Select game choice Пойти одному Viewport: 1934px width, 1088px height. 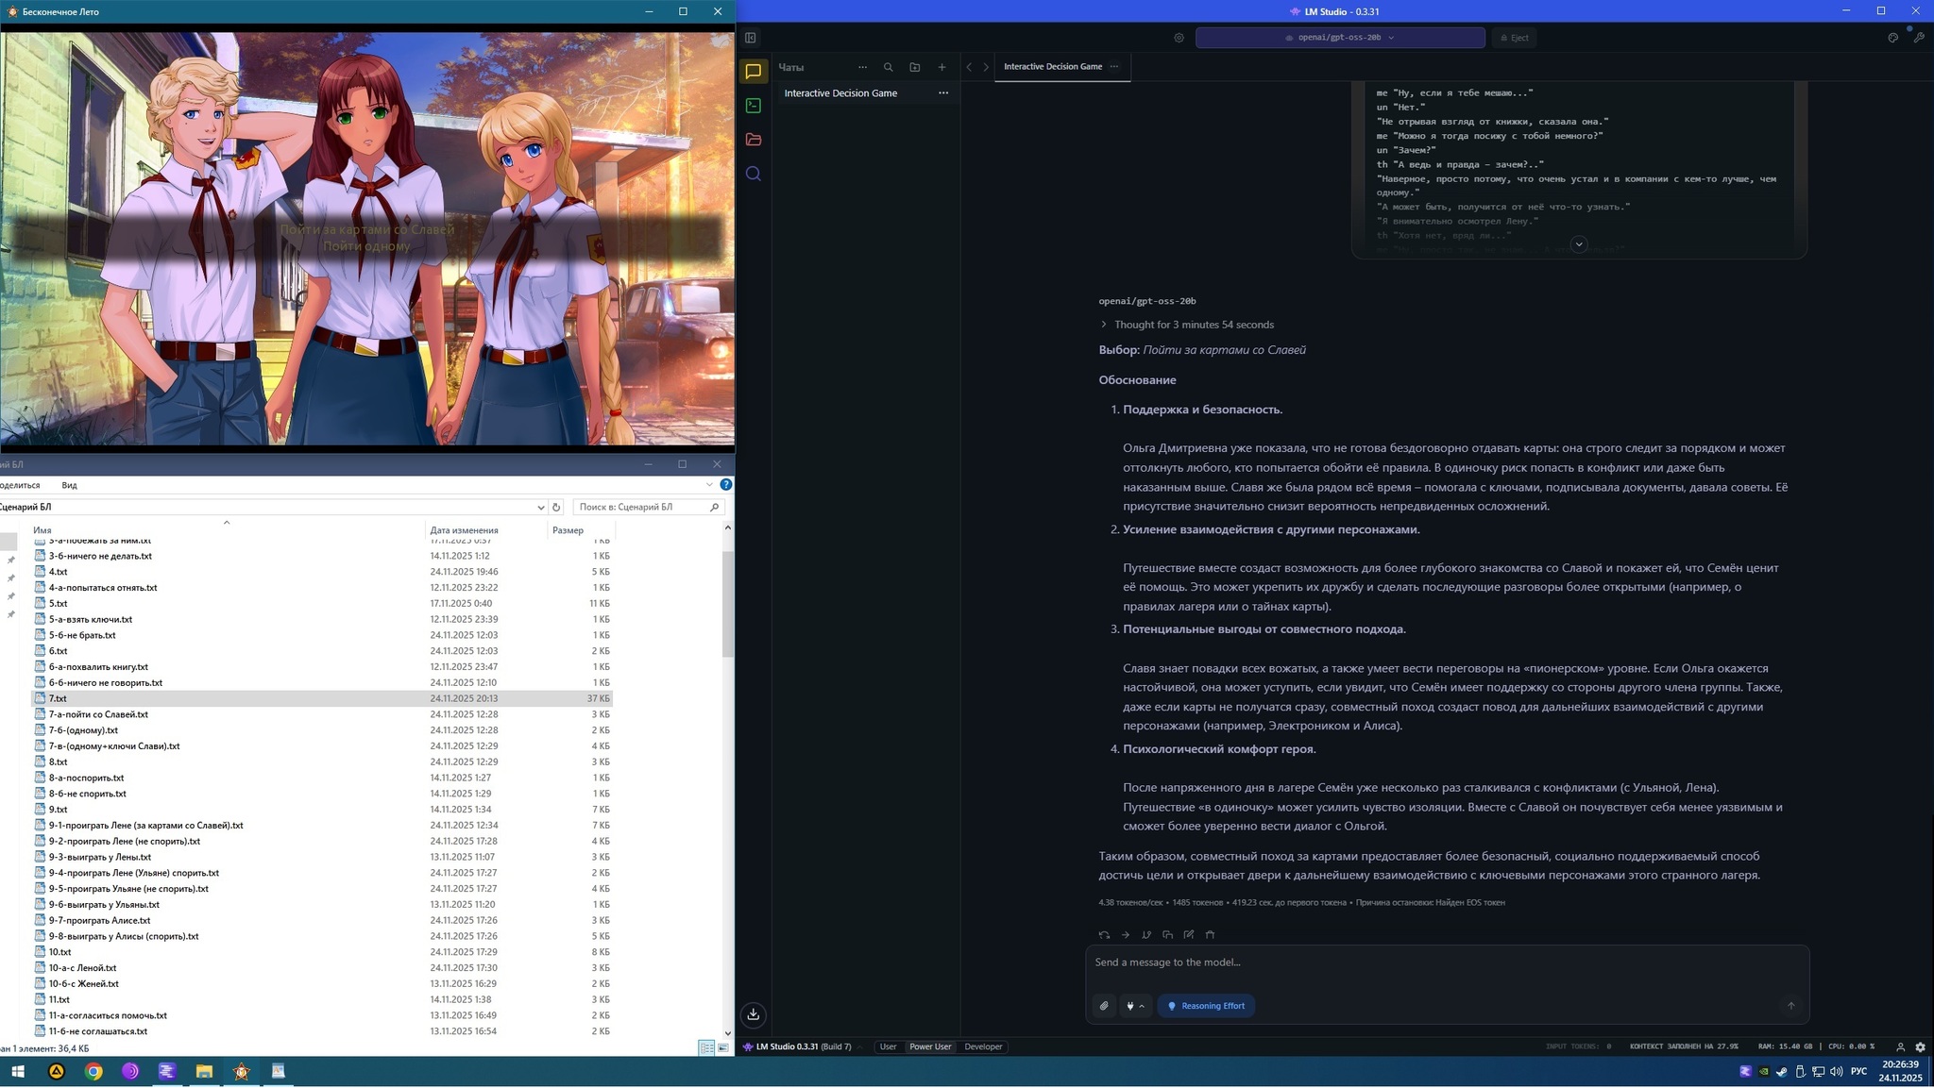click(366, 246)
